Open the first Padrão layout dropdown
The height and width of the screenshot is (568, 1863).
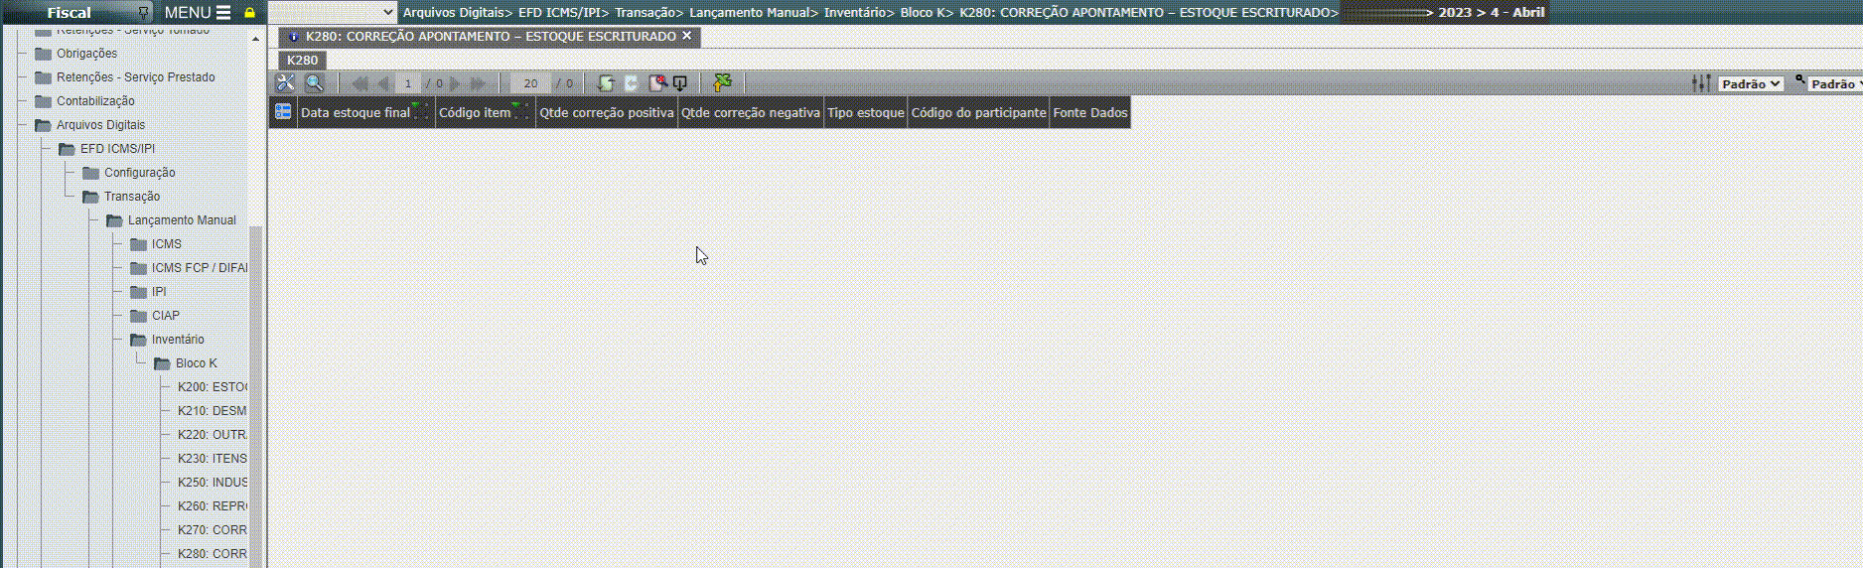click(x=1751, y=84)
